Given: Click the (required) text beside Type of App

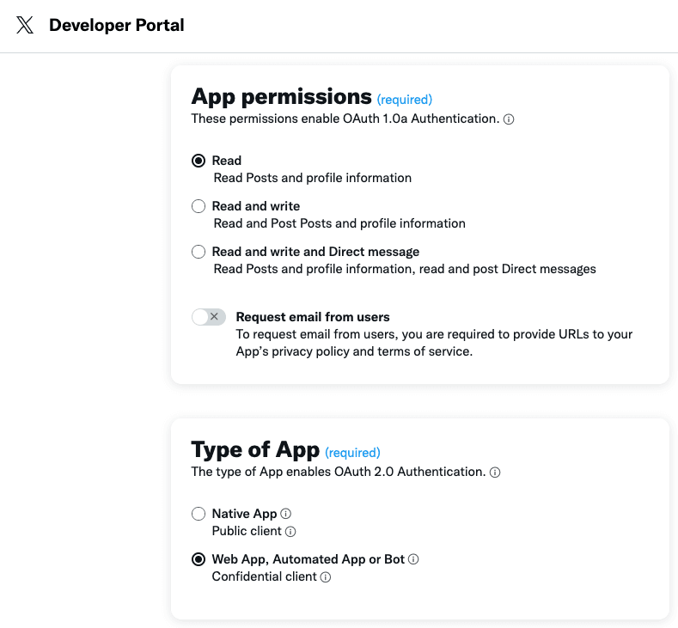Looking at the screenshot, I should click(352, 453).
